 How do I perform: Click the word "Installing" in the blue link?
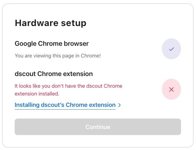pyautogui.click(x=28, y=105)
